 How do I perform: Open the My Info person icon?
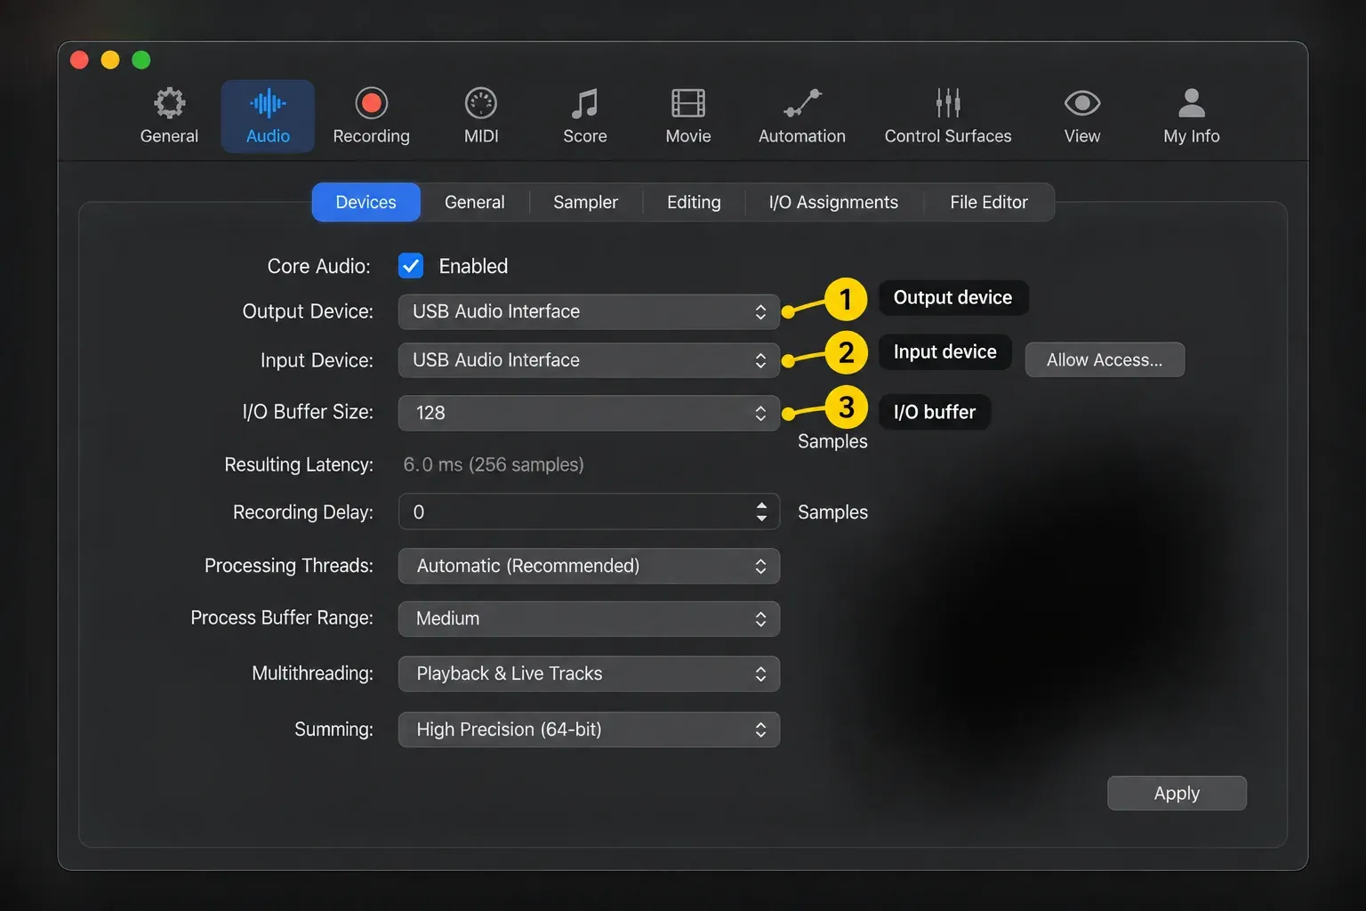1192,103
